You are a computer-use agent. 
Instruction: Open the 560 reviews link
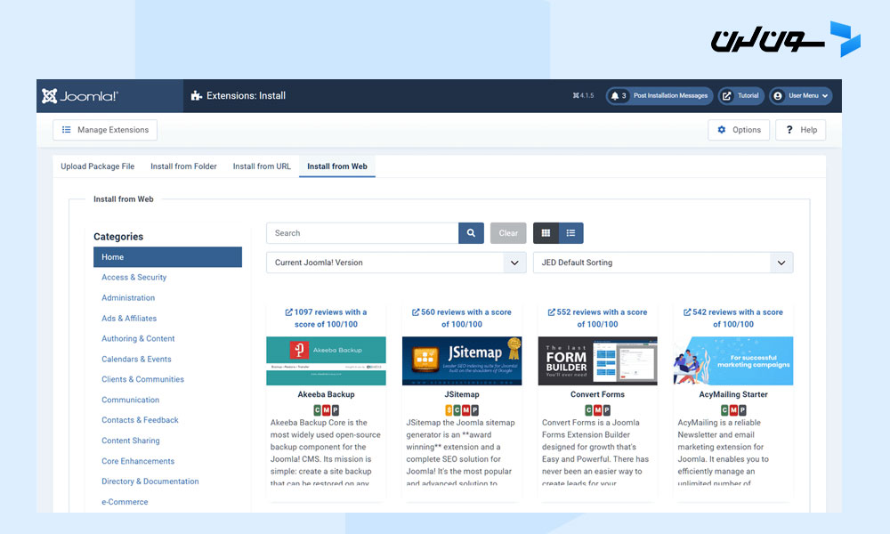tap(461, 319)
